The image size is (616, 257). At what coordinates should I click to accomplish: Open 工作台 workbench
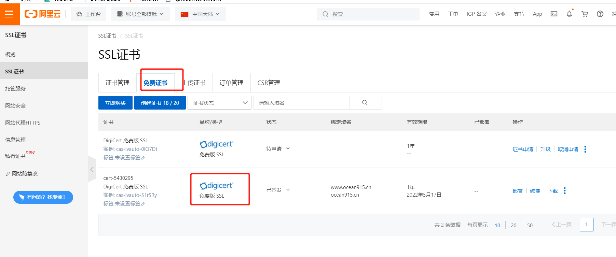click(88, 14)
